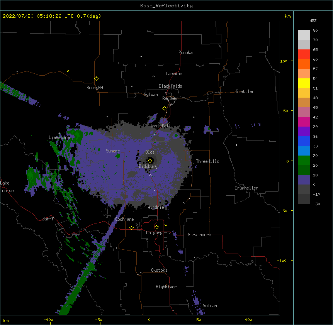Screen dimensions: 333x325
Task: Click the 45 value on dBZ scale
Action: coord(315,107)
